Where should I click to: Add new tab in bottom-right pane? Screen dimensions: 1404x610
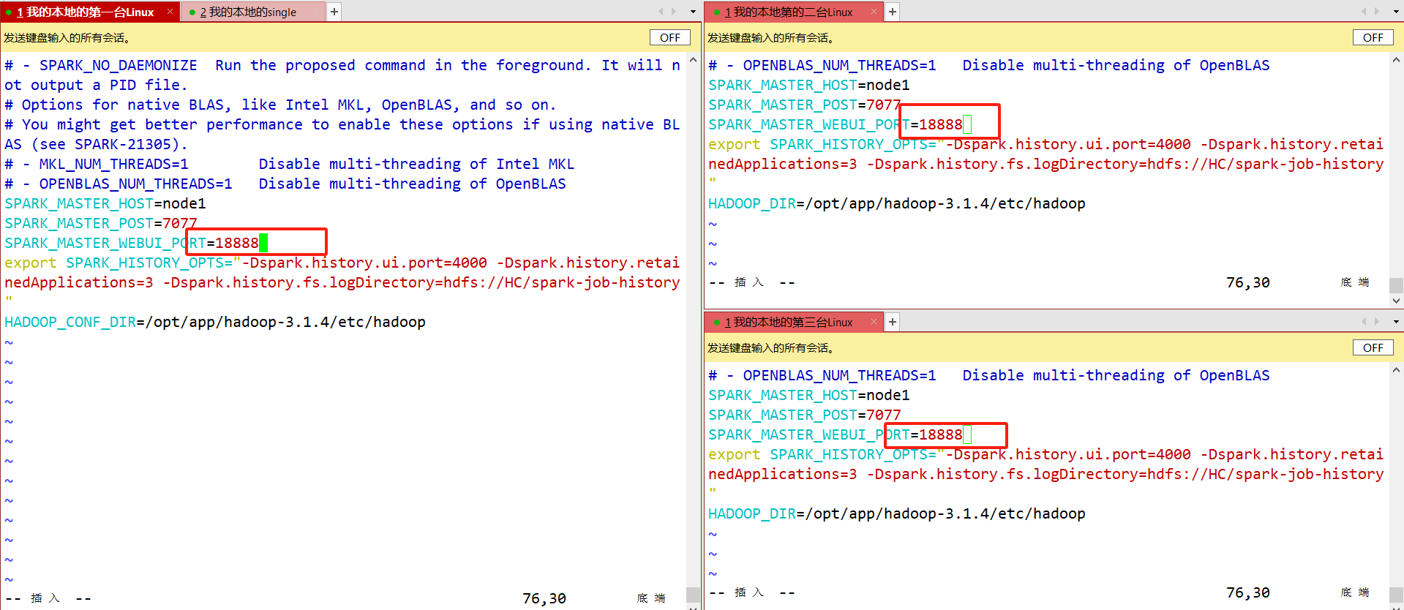893,322
